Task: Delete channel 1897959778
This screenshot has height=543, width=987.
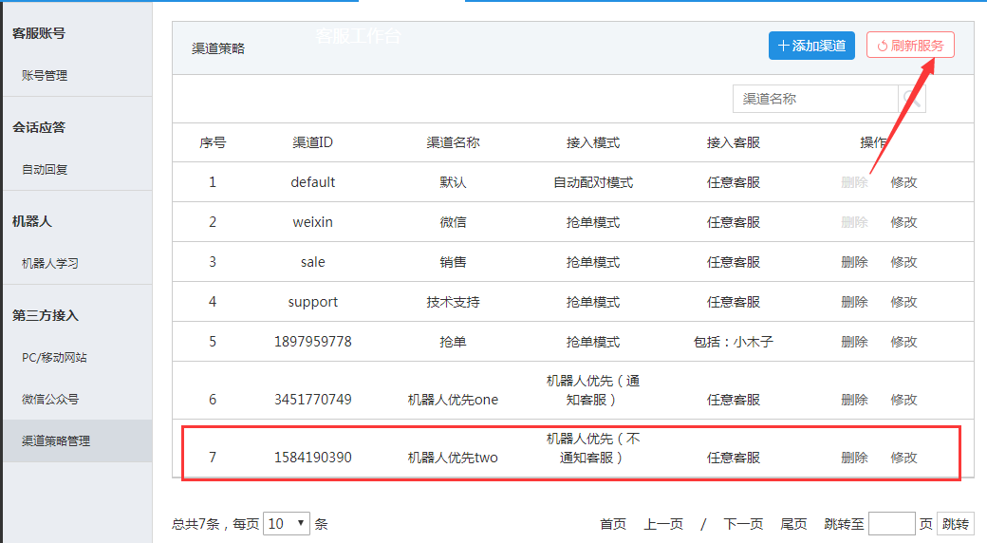Action: 854,342
